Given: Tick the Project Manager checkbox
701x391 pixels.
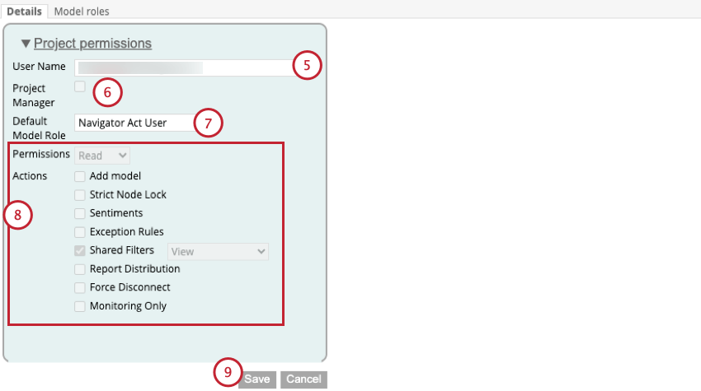Looking at the screenshot, I should pyautogui.click(x=79, y=86).
